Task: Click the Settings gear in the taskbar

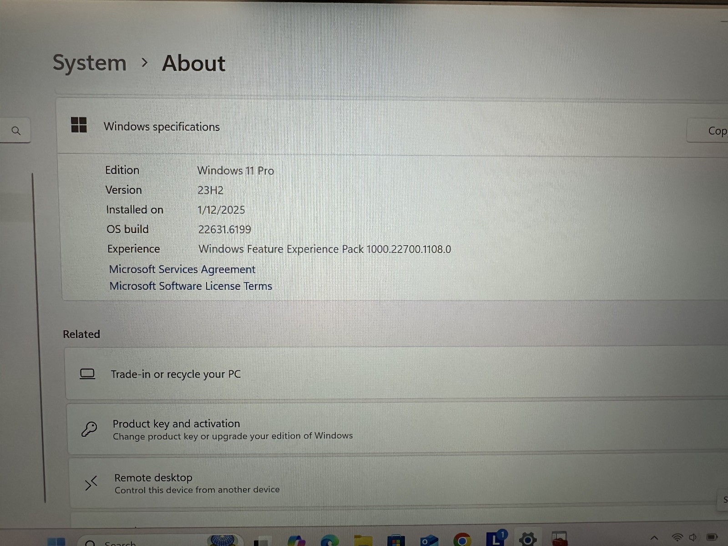Action: [527, 539]
